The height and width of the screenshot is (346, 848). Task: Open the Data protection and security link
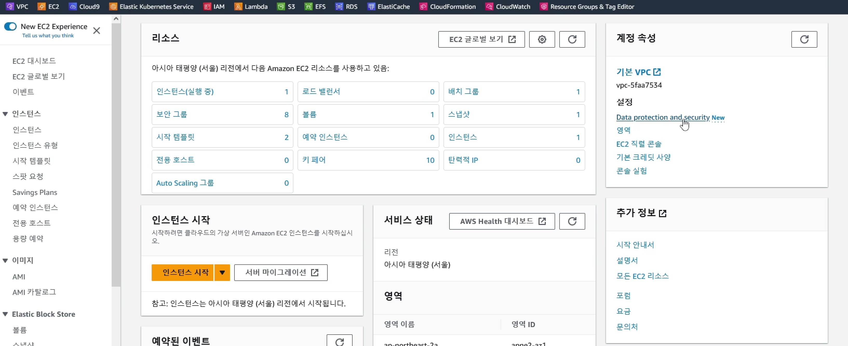click(663, 117)
